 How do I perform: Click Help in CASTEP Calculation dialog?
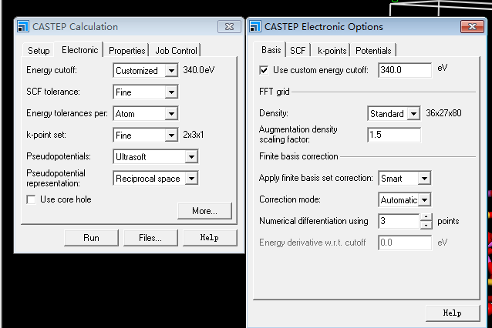tap(210, 238)
